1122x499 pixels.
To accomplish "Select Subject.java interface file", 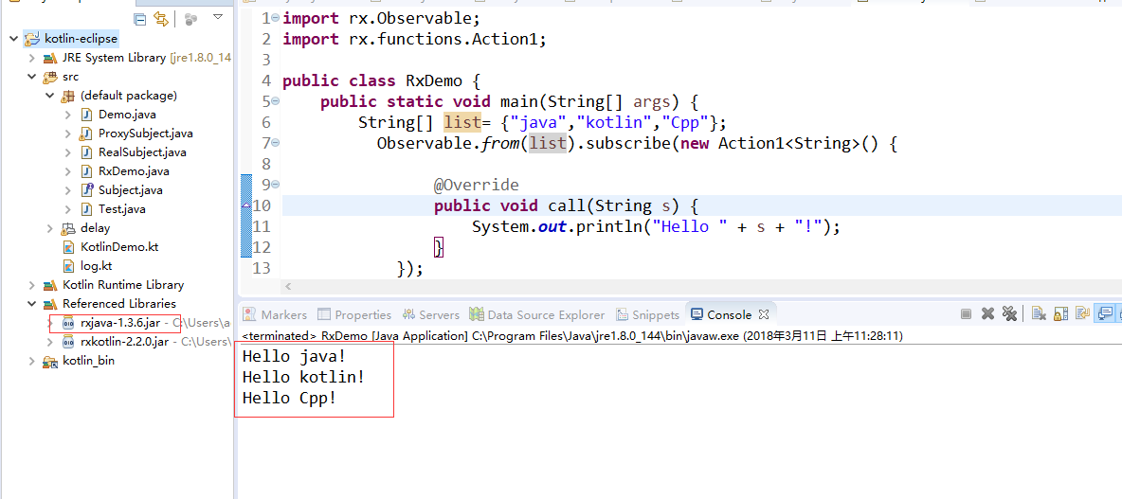I will 130,190.
